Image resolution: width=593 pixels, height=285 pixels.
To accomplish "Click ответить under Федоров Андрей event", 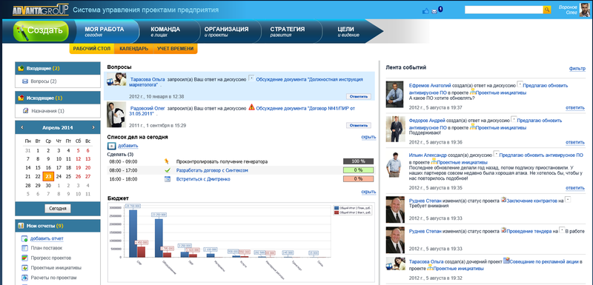I will click(575, 142).
